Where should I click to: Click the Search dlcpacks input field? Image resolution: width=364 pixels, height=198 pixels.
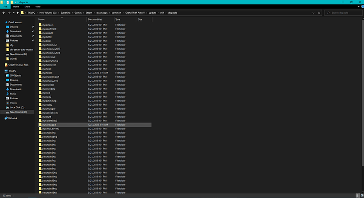pos(343,13)
